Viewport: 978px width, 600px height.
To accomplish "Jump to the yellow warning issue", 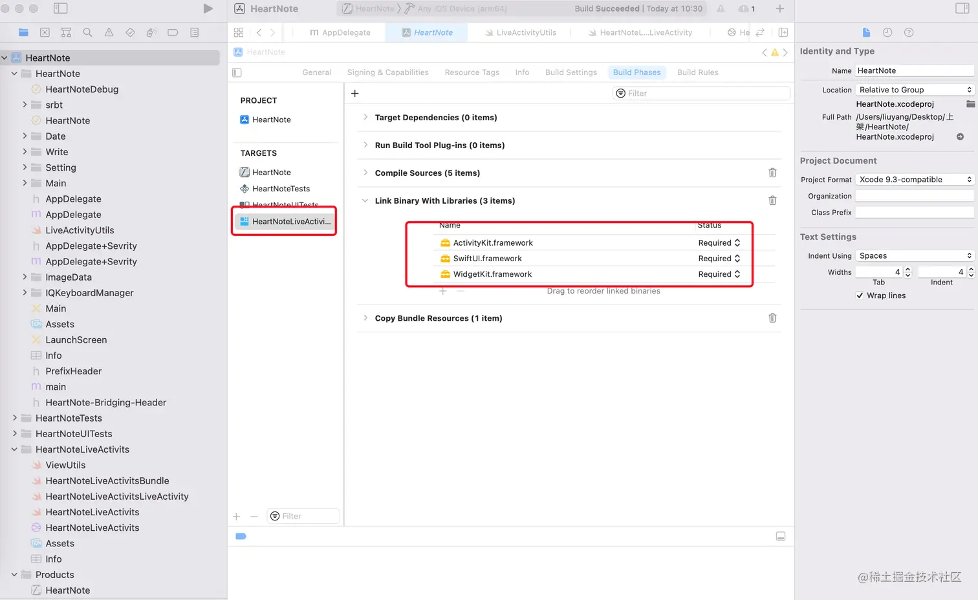I will [x=774, y=52].
